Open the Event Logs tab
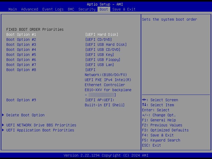Viewport: 212px width, 159px height. point(53,9)
